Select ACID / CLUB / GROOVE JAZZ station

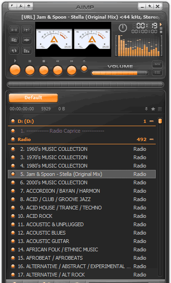pyautogui.click(x=82, y=199)
